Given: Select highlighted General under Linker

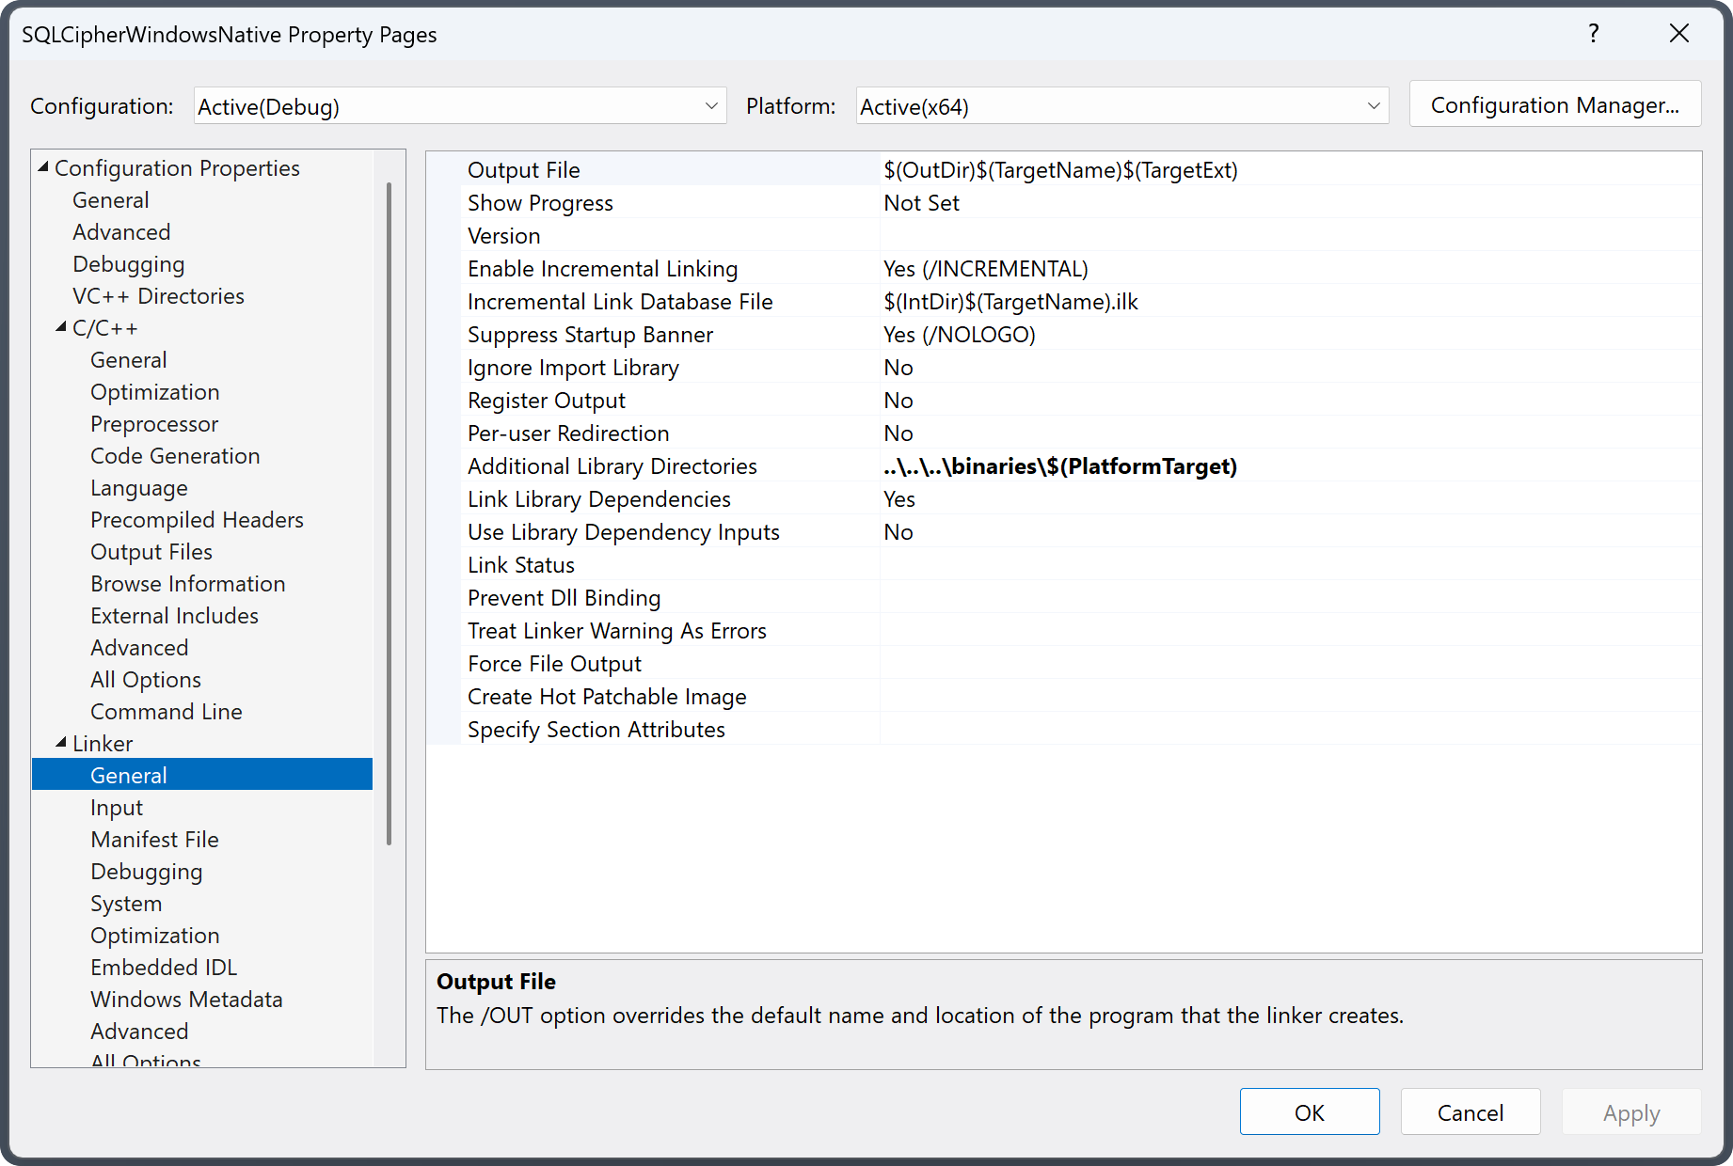Looking at the screenshot, I should click(x=202, y=775).
